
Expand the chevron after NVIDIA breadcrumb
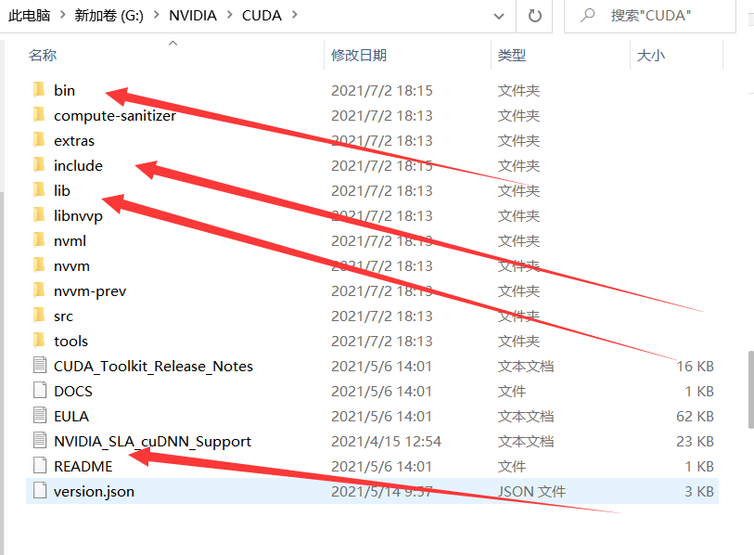point(230,16)
